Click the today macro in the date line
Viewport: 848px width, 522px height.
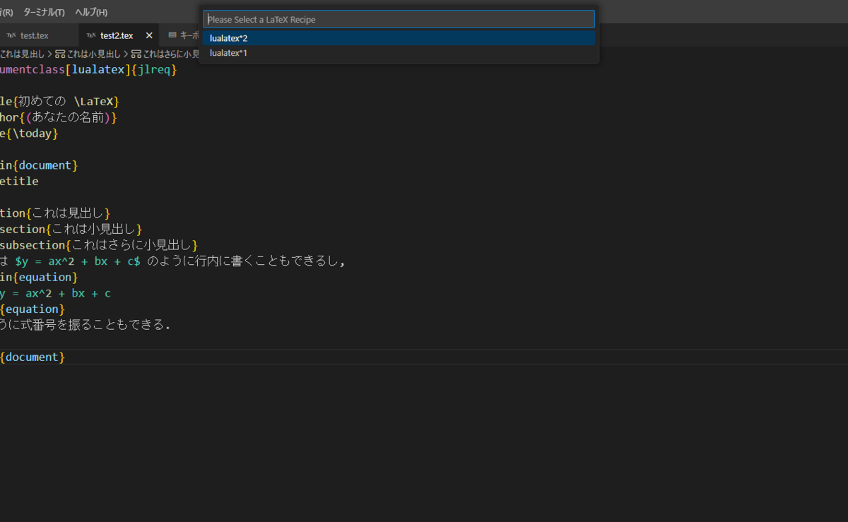[x=32, y=133]
